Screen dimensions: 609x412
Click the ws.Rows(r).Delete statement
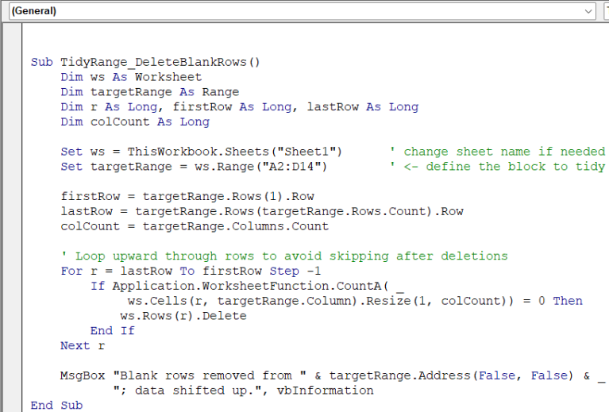[x=183, y=316]
